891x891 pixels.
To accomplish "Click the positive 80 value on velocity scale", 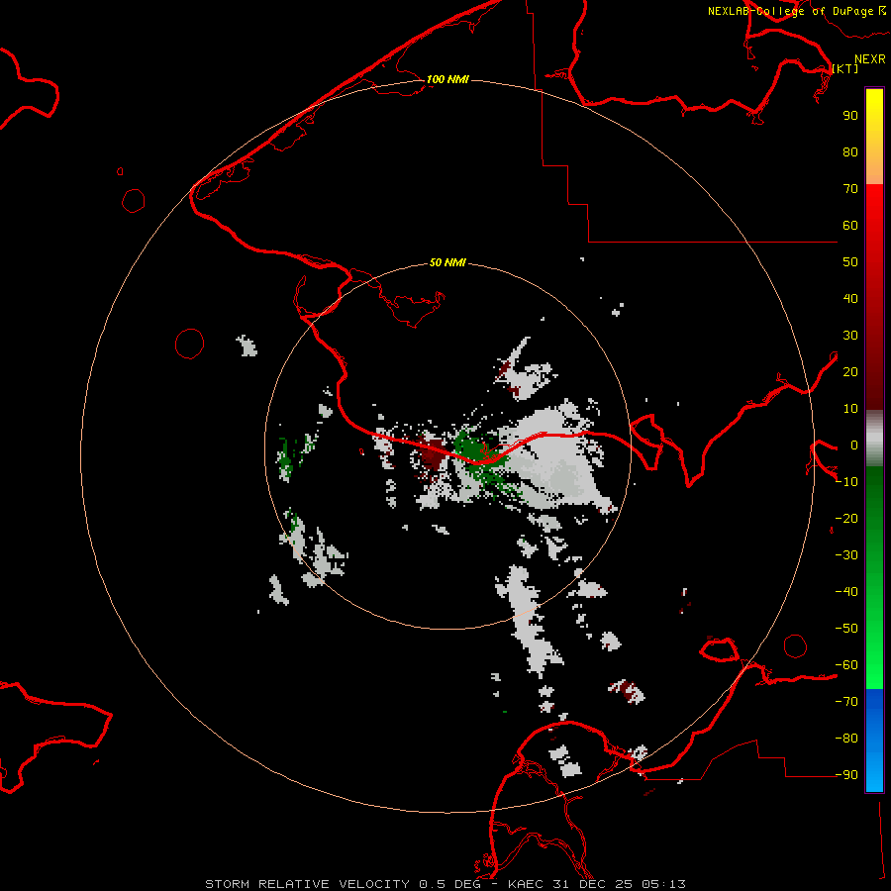I will pyautogui.click(x=850, y=151).
